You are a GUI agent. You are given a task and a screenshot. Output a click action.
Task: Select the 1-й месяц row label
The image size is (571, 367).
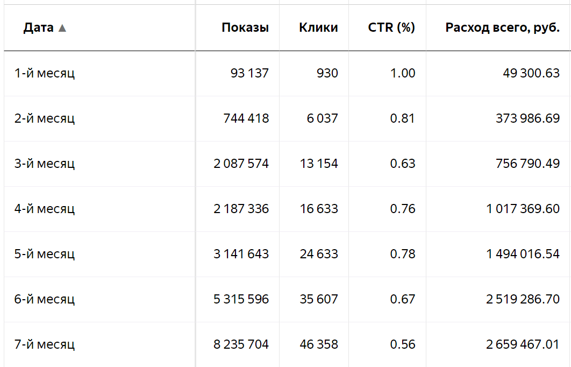(x=45, y=73)
